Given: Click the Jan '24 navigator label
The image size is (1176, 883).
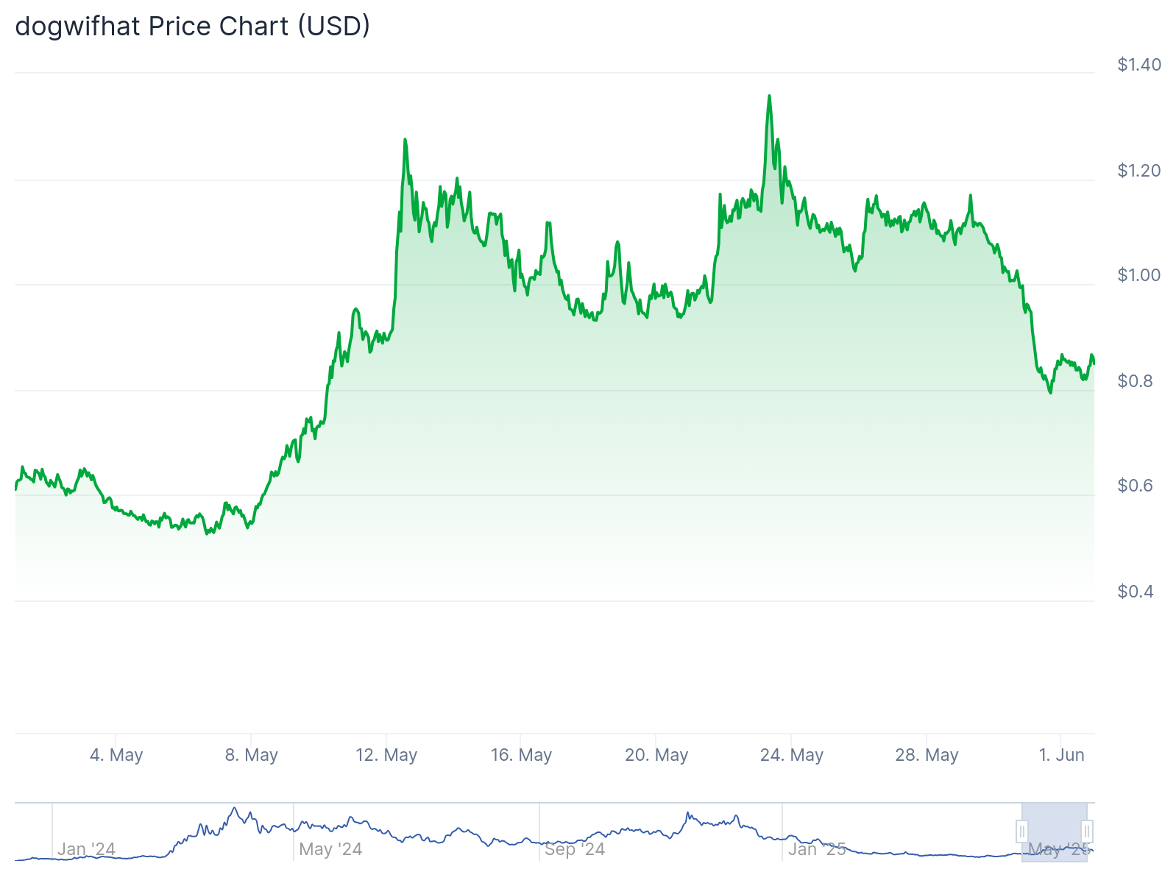Looking at the screenshot, I should click(86, 849).
